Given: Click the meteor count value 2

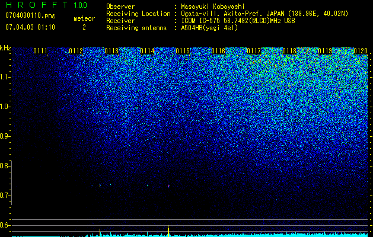Looking at the screenshot, I should [84, 27].
